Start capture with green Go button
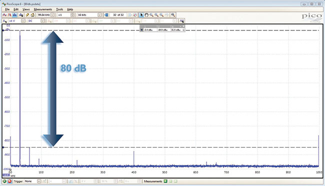The width and height of the screenshot is (325, 186). click(x=4, y=182)
